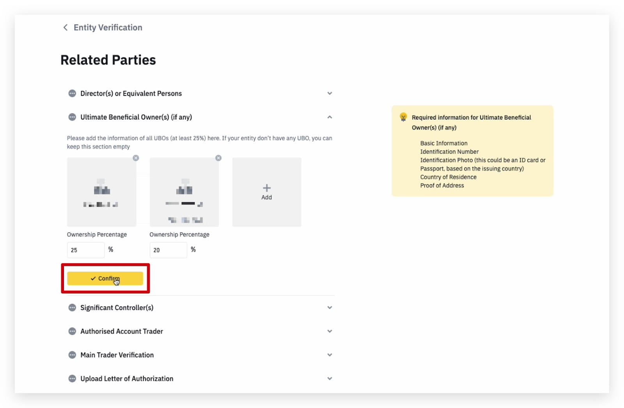This screenshot has width=624, height=408.
Task: Click the back arrow beside Entity Verification
Action: point(65,27)
